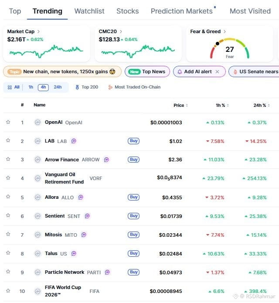Click the Arrow Finance coin logo
279x303 pixels.
click(x=37, y=160)
